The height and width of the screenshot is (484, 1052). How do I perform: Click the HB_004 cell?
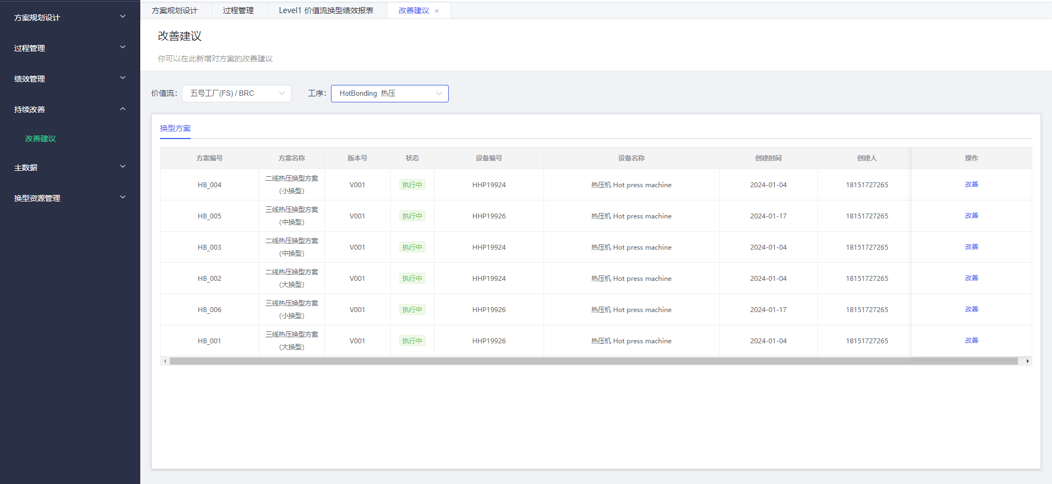click(x=209, y=185)
